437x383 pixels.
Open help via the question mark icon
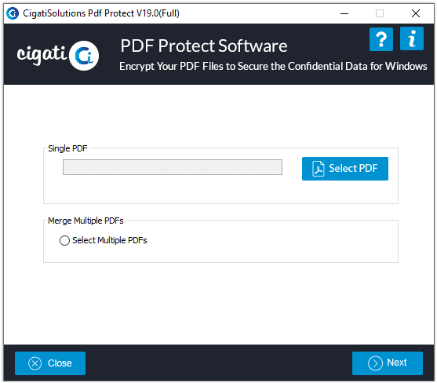tap(381, 39)
